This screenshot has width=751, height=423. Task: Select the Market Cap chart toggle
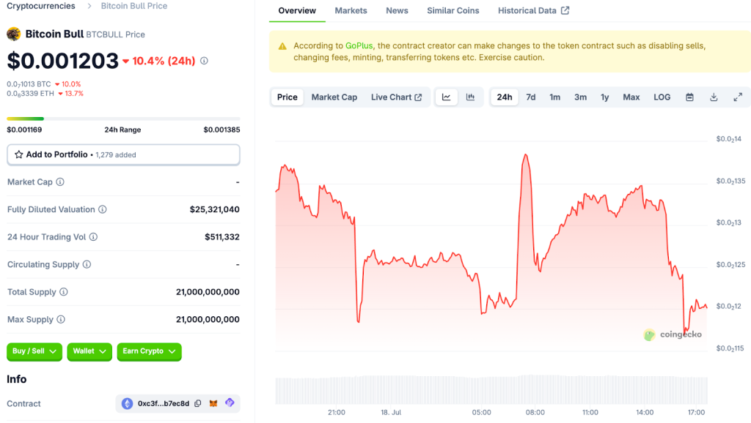coord(334,97)
